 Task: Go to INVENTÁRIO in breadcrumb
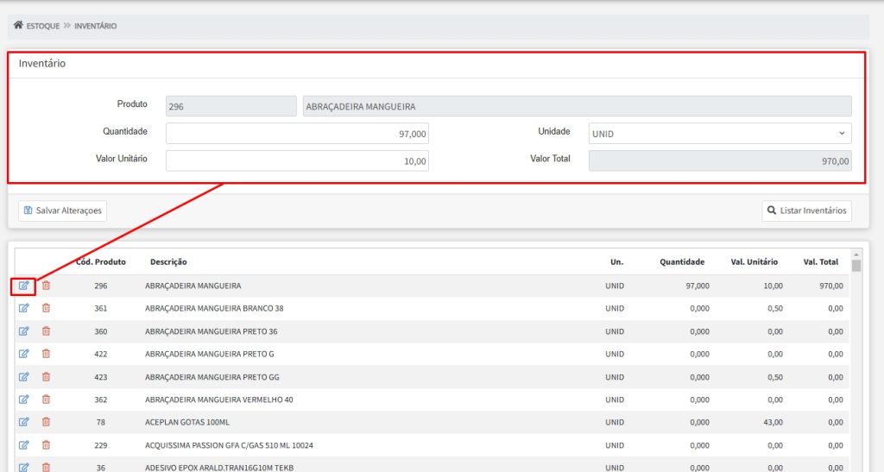(x=95, y=26)
